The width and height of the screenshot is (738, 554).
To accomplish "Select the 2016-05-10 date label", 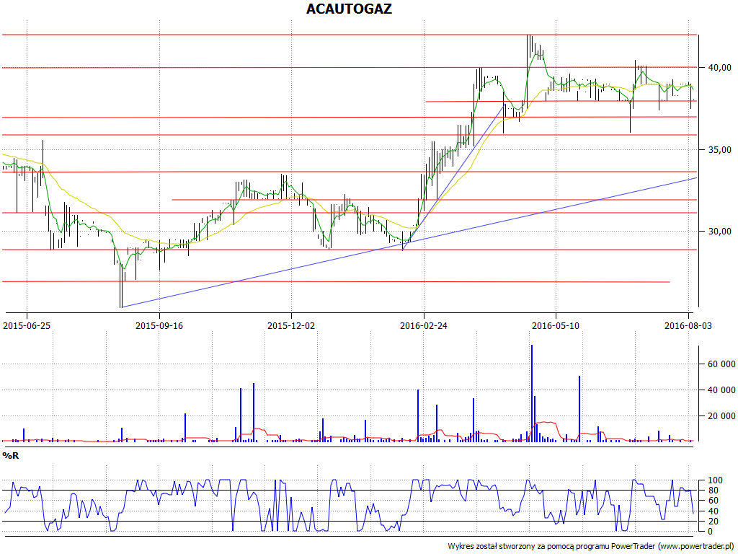I will (x=556, y=326).
